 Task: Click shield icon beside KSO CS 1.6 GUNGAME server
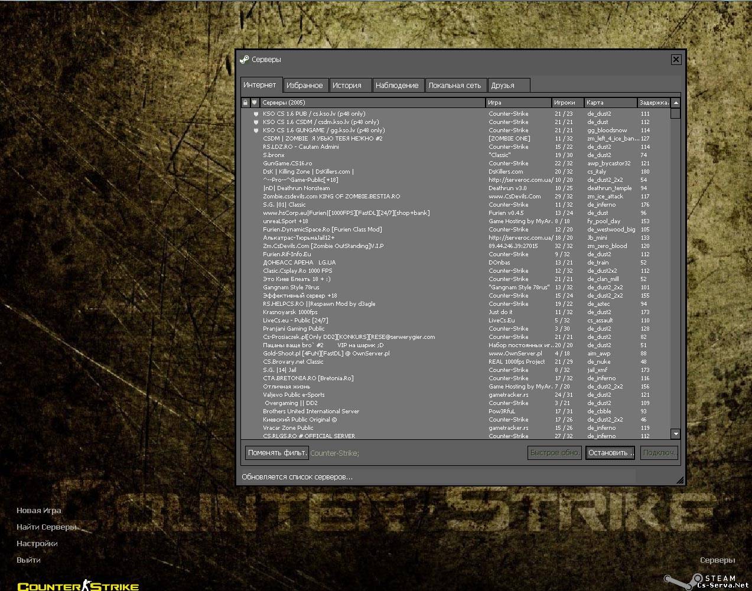pyautogui.click(x=256, y=130)
